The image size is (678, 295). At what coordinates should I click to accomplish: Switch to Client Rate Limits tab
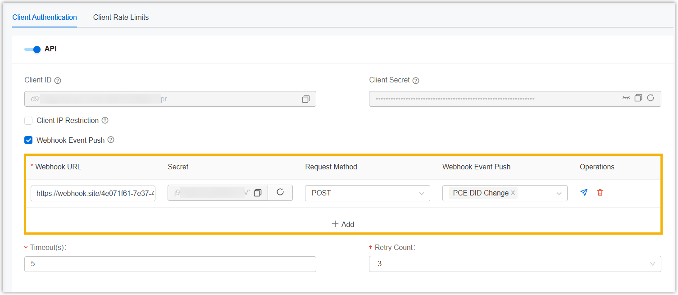121,18
